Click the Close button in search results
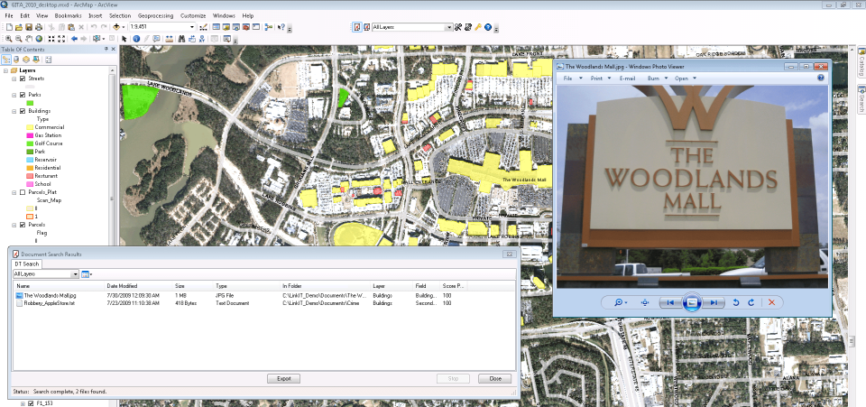 (495, 379)
